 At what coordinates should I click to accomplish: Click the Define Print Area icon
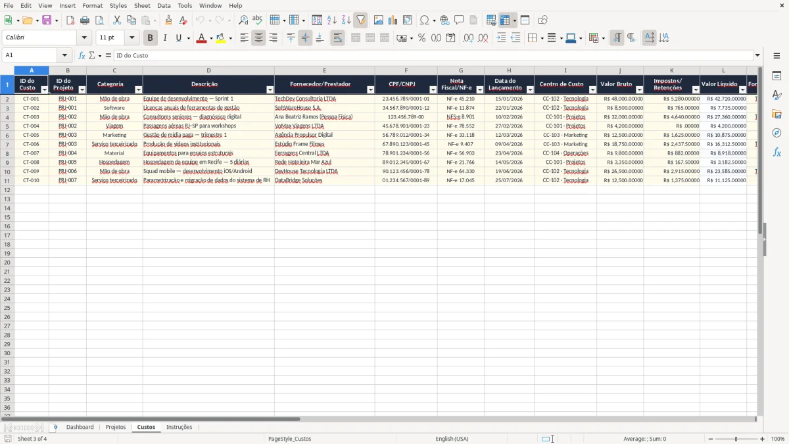click(x=491, y=20)
